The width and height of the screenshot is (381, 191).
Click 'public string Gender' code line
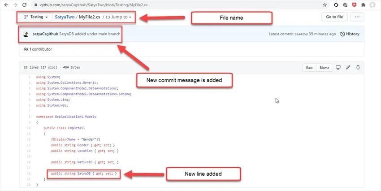pyautogui.click(x=83, y=145)
